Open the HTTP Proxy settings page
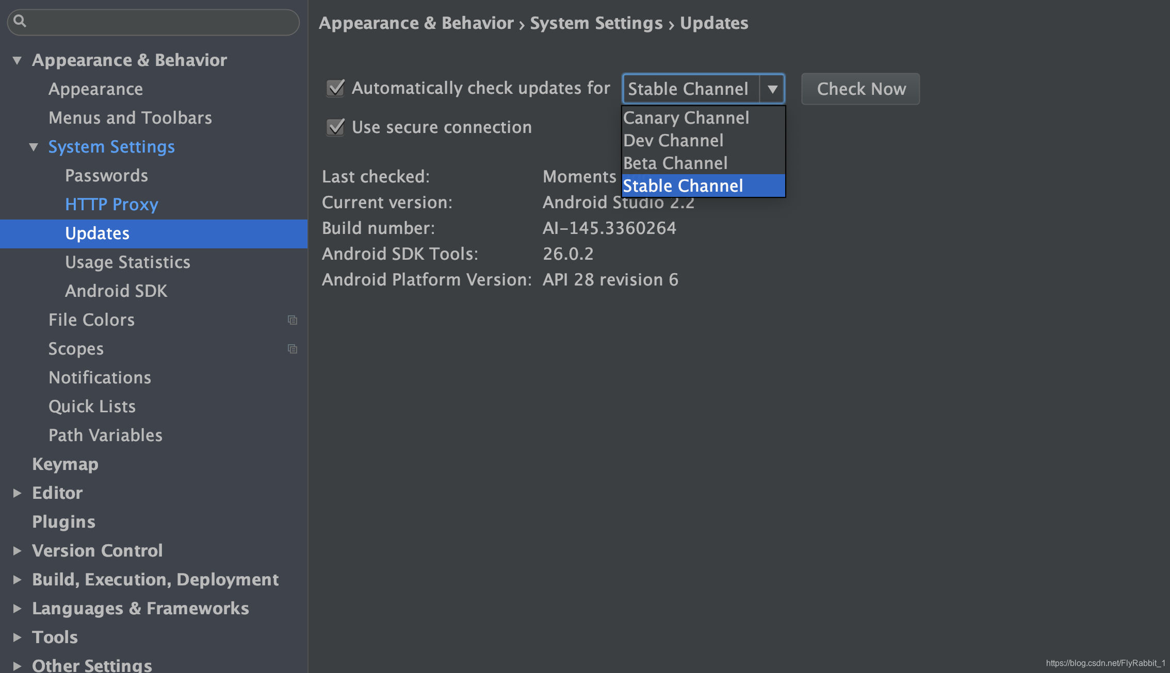The width and height of the screenshot is (1170, 673). click(x=111, y=205)
